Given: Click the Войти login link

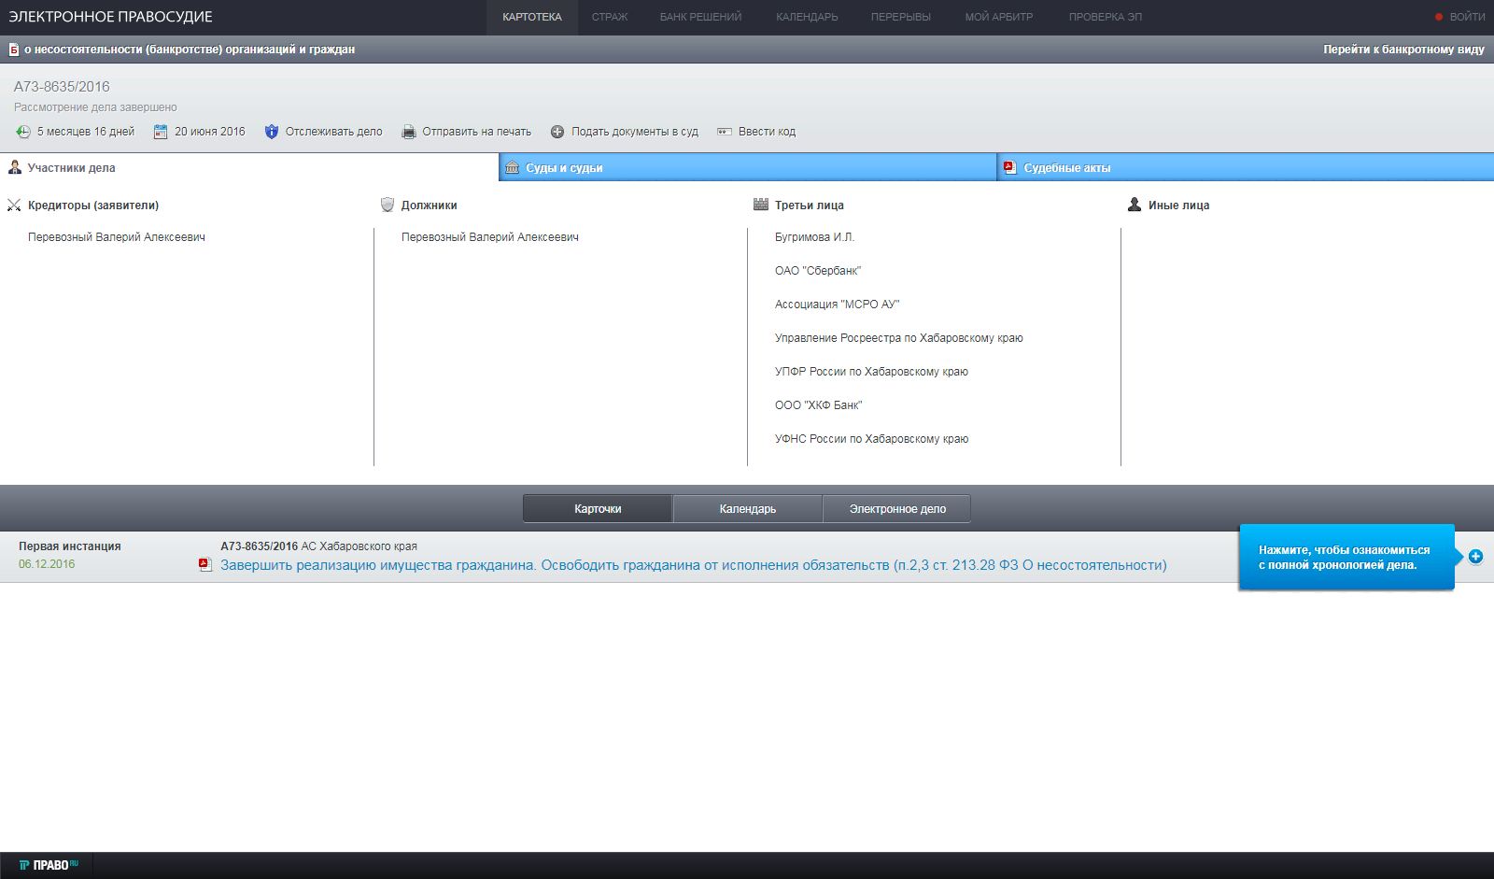Looking at the screenshot, I should click(1466, 17).
